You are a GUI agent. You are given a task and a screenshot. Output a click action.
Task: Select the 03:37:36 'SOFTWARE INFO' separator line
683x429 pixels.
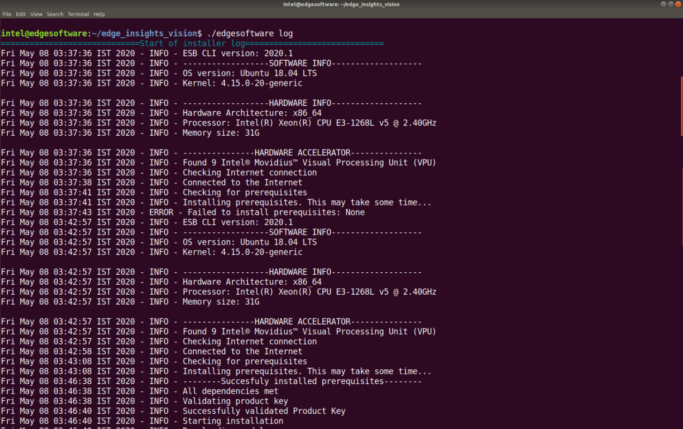click(x=211, y=64)
